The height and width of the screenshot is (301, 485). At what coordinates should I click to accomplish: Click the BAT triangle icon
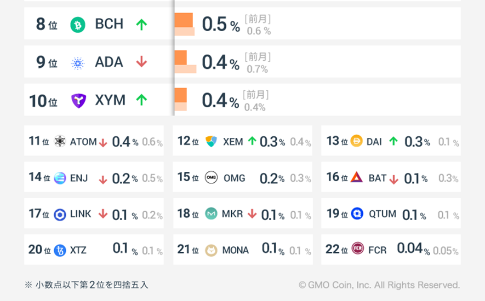[357, 177]
